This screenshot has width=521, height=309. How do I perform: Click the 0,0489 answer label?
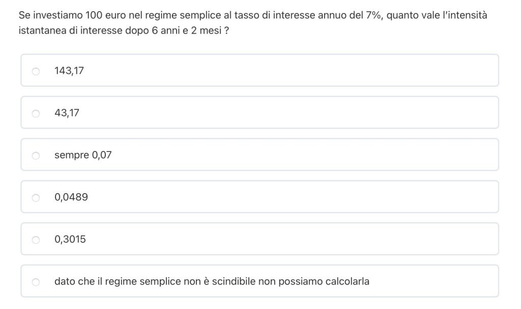tap(71, 197)
